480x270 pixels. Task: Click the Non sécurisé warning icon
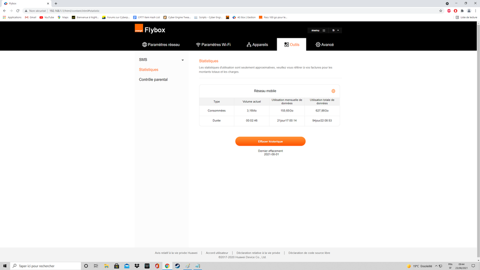(26, 11)
